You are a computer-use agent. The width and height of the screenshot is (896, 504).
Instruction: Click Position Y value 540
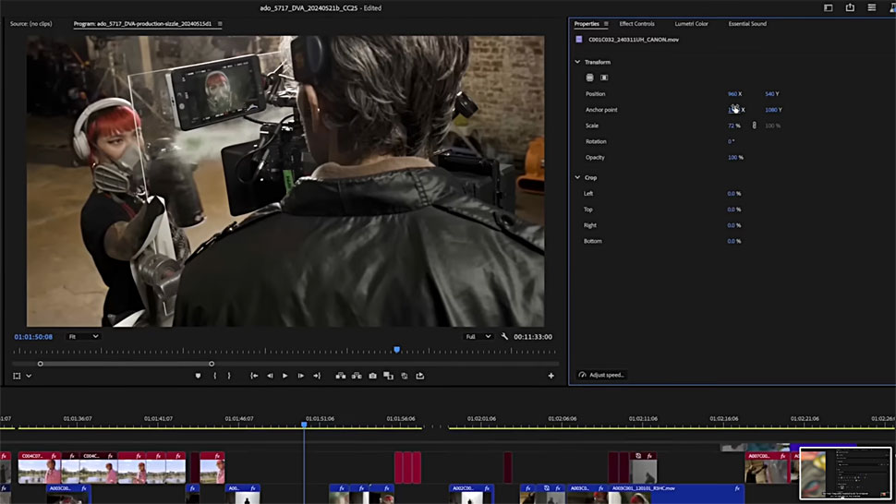[769, 93]
